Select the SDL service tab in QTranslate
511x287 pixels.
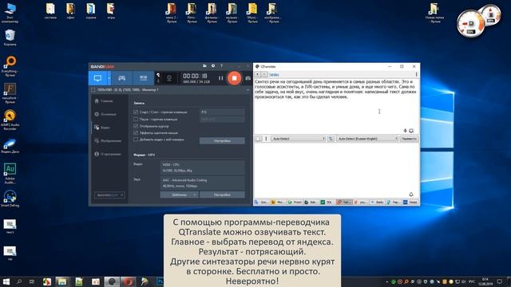327,202
